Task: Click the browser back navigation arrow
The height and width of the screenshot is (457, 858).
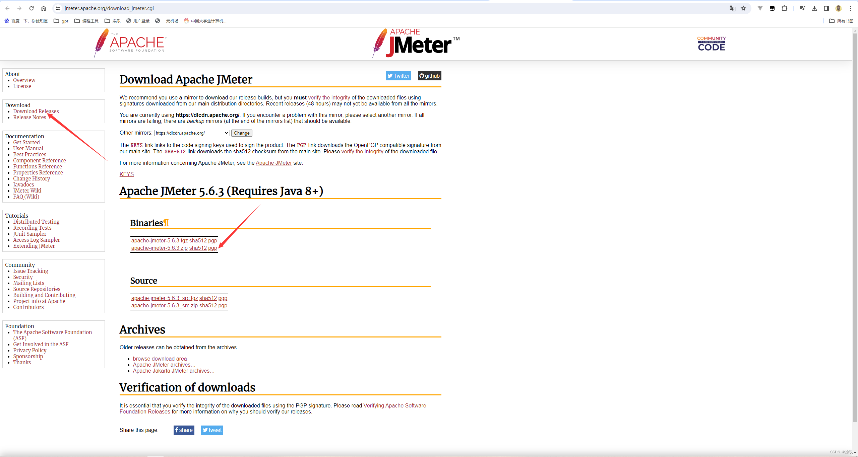Action: pyautogui.click(x=7, y=8)
